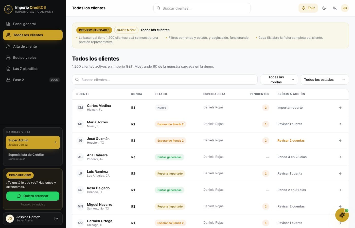Image resolution: width=355 pixels, height=228 pixels.
Task: Open the language translation icon
Action: [335, 8]
